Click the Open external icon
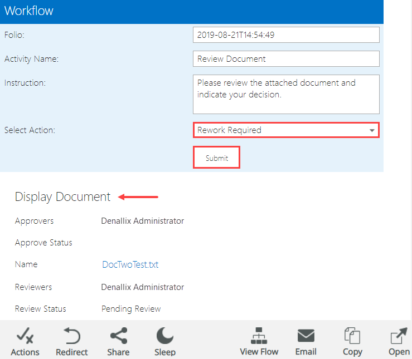The width and height of the screenshot is (412, 359). 399,336
